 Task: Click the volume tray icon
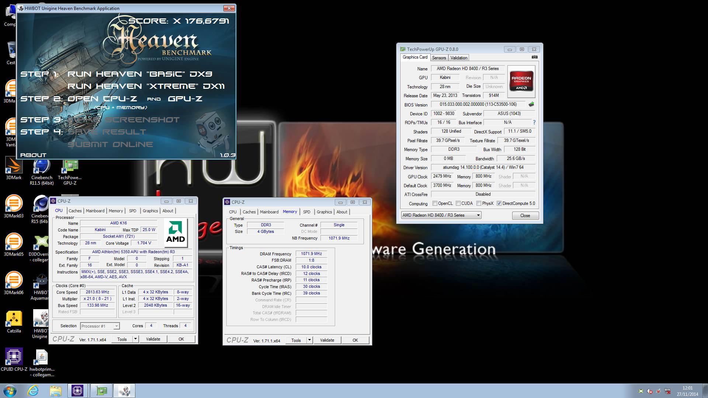(649, 391)
